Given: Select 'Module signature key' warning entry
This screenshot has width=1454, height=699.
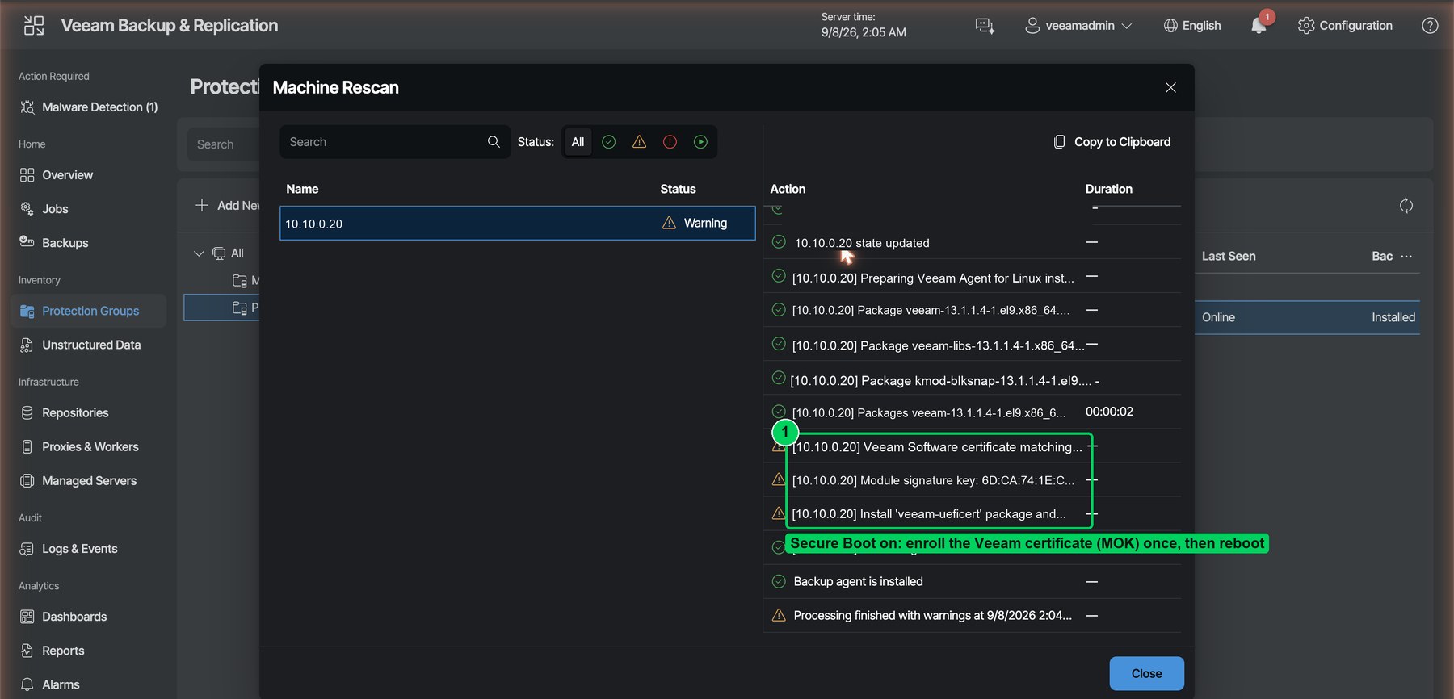Looking at the screenshot, I should 973,479.
